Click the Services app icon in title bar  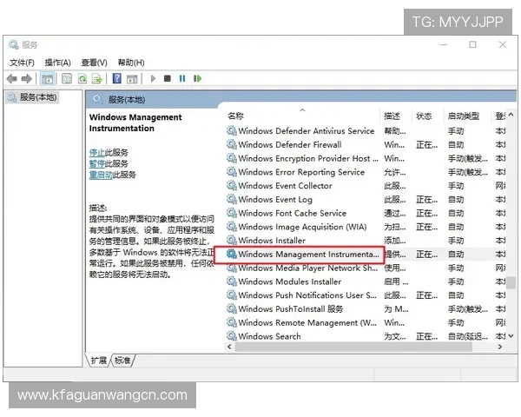tap(13, 44)
